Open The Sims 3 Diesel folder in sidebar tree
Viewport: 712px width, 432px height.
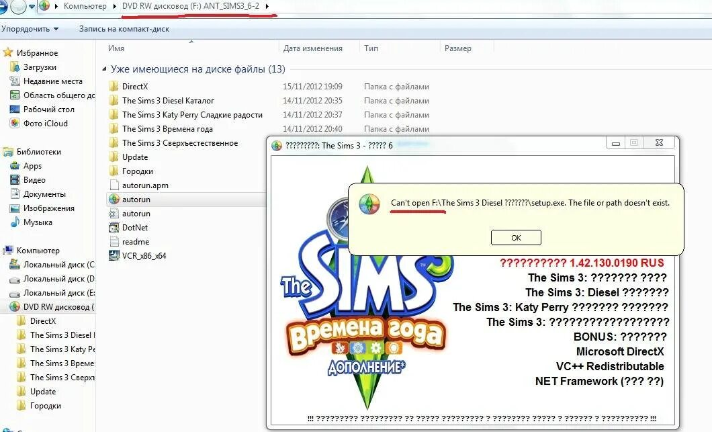(x=62, y=335)
